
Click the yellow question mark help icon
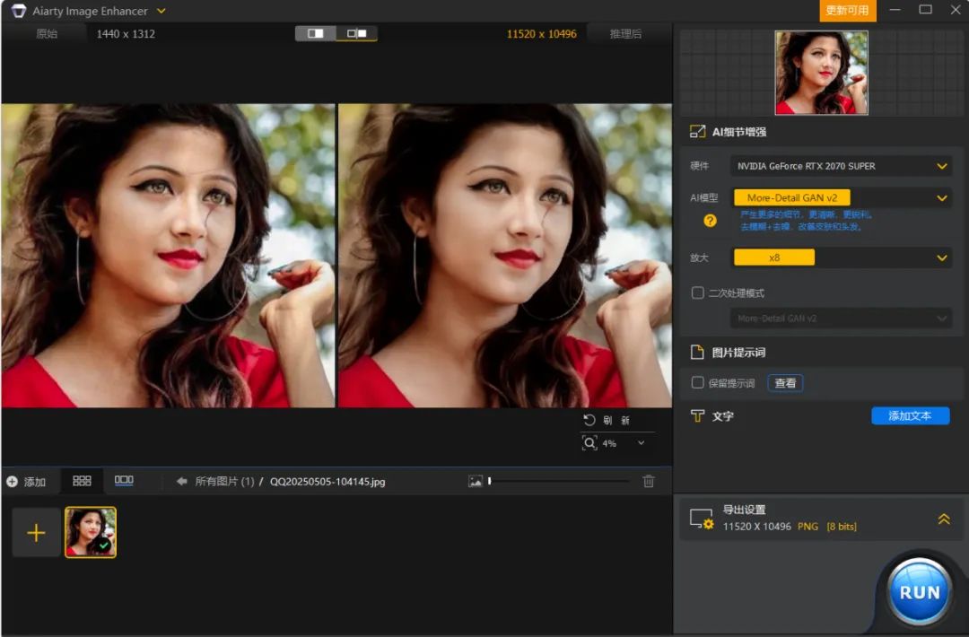710,221
